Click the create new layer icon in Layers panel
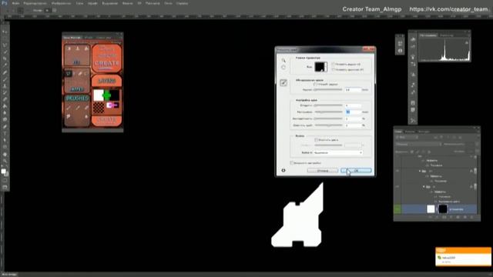The image size is (493, 277). pyautogui.click(x=464, y=217)
